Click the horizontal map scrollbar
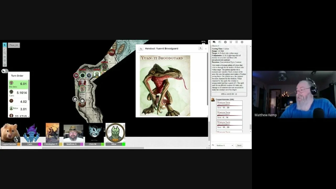 click(93, 148)
